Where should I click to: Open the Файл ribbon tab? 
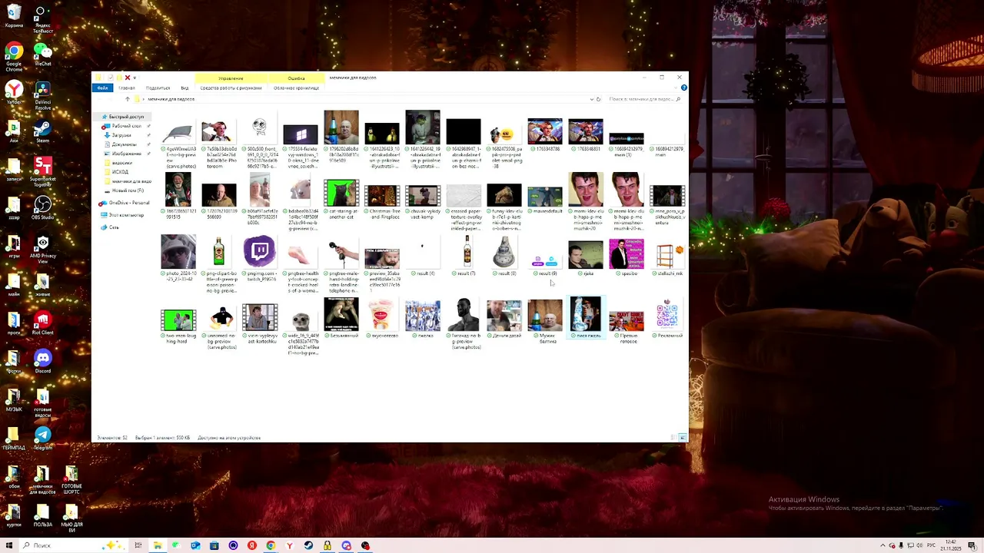101,88
